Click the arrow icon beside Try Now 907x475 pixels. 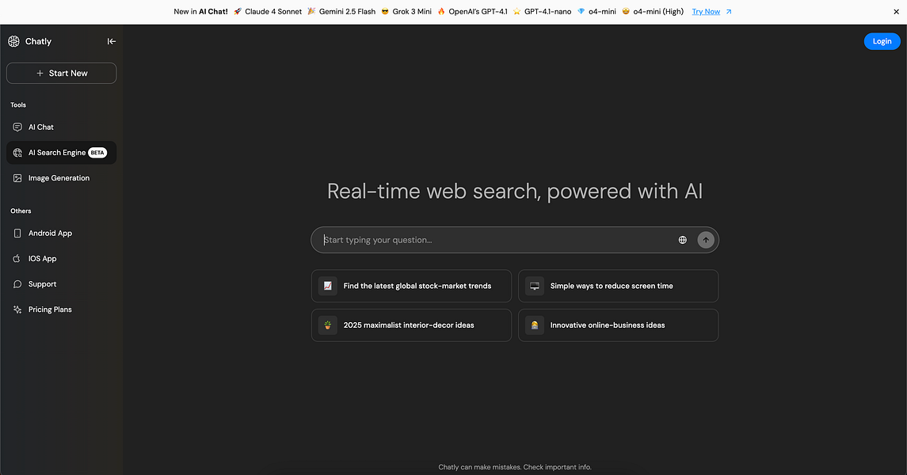(x=729, y=12)
